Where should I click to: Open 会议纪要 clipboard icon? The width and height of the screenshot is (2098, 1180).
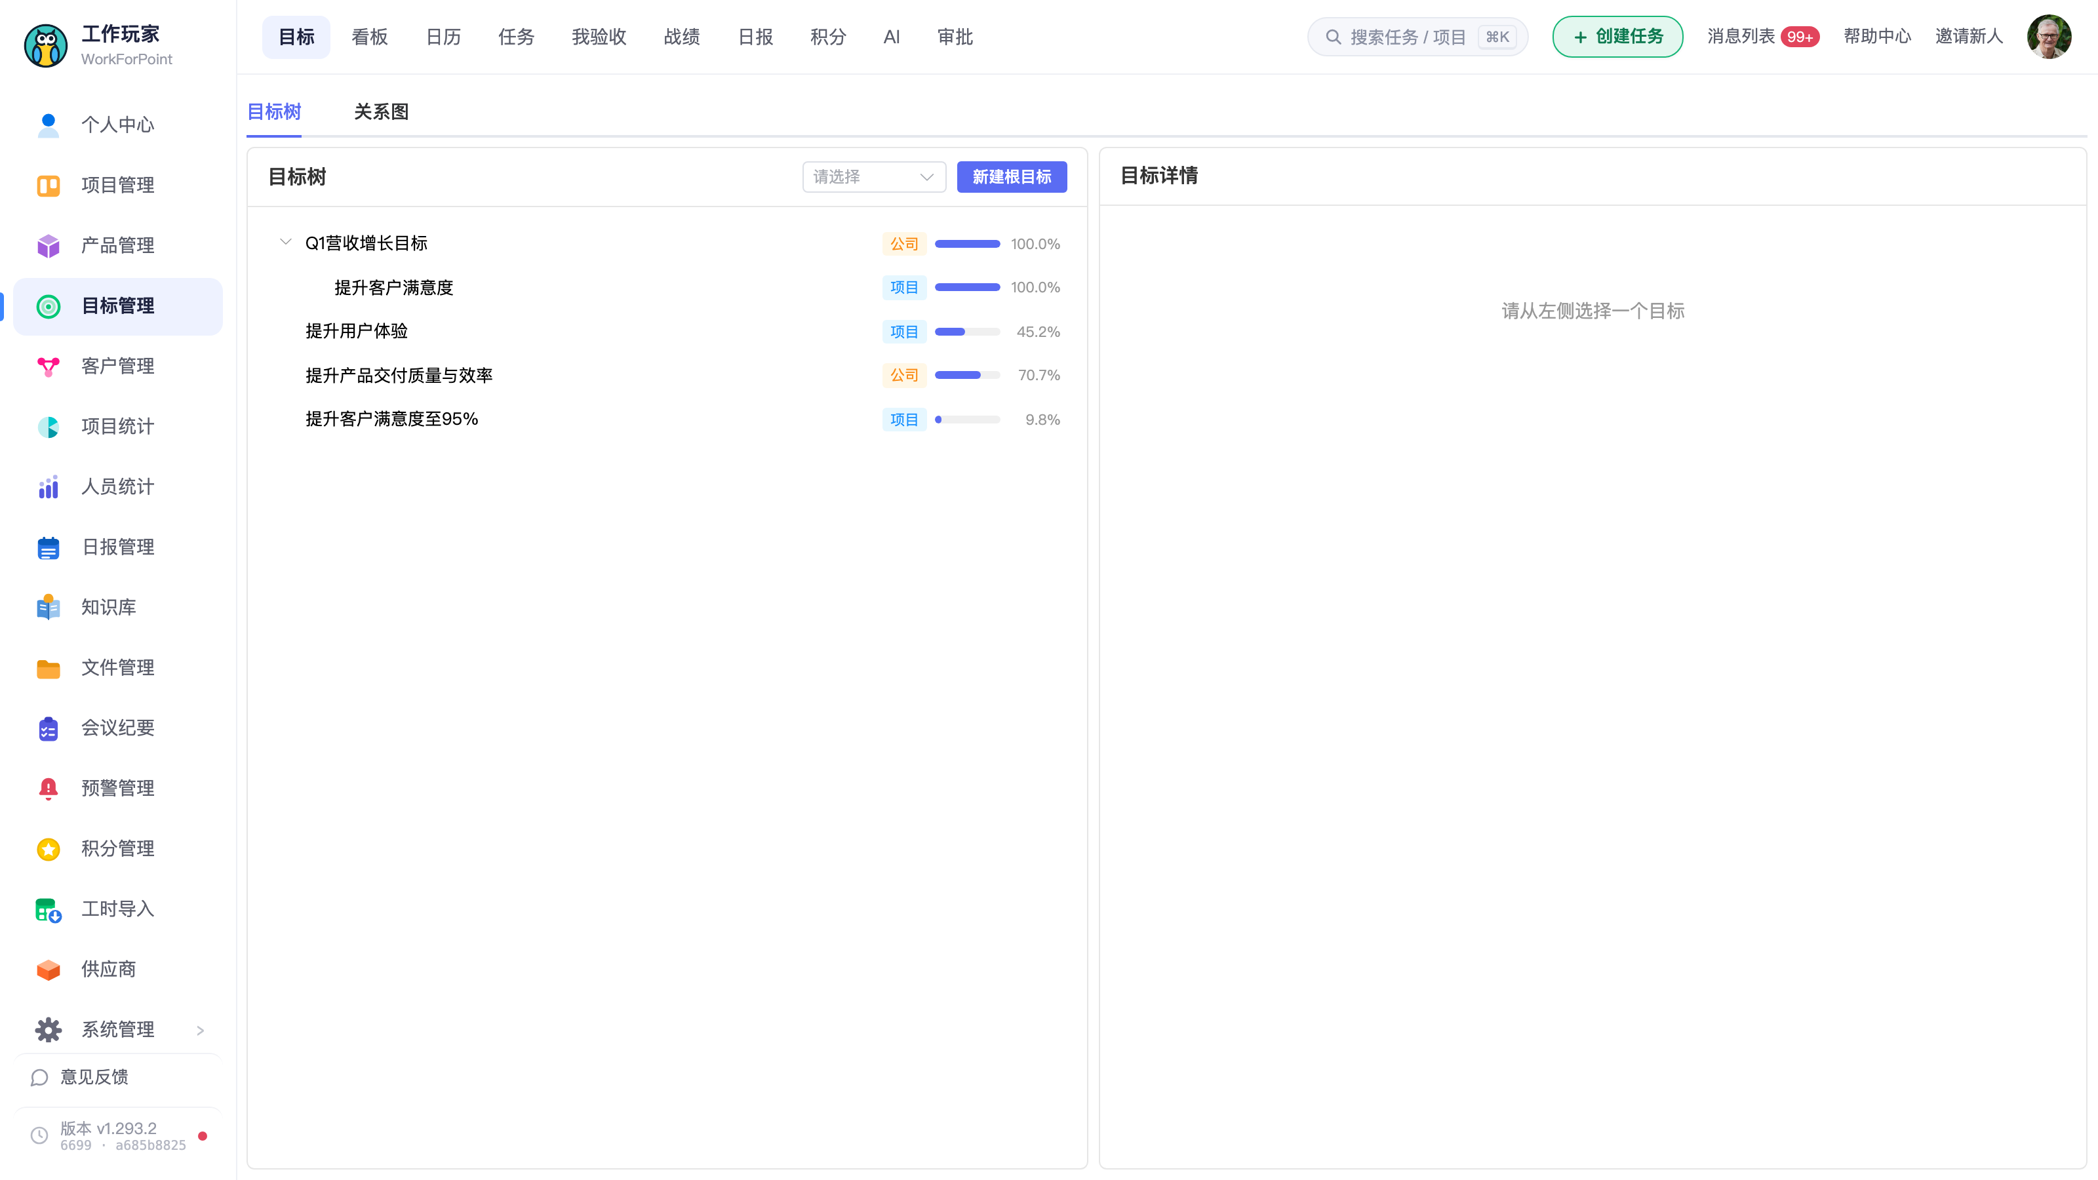tap(48, 728)
